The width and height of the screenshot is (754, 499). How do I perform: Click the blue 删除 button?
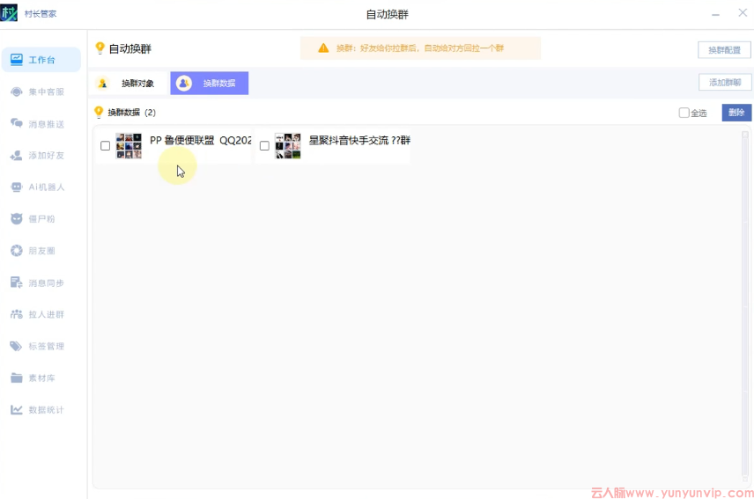click(736, 113)
